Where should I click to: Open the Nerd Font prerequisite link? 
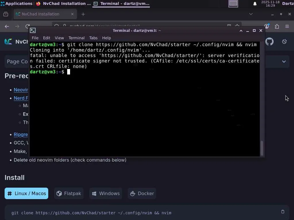pyautogui.click(x=21, y=98)
